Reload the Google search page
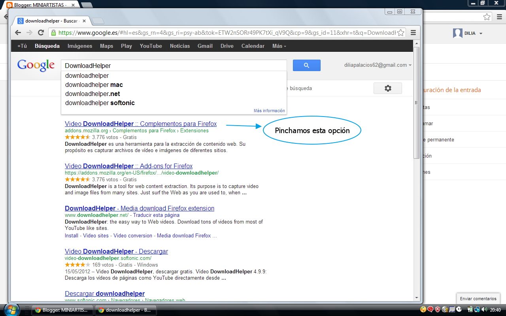Viewport: 506px width, 316px height. 41,32
